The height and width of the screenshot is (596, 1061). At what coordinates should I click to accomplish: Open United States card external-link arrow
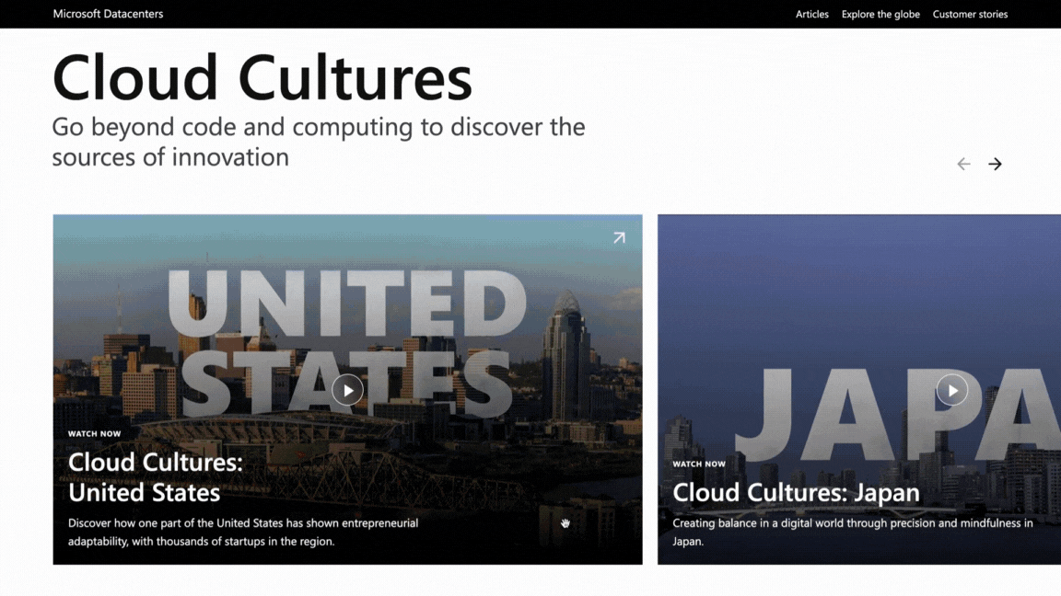coord(619,238)
